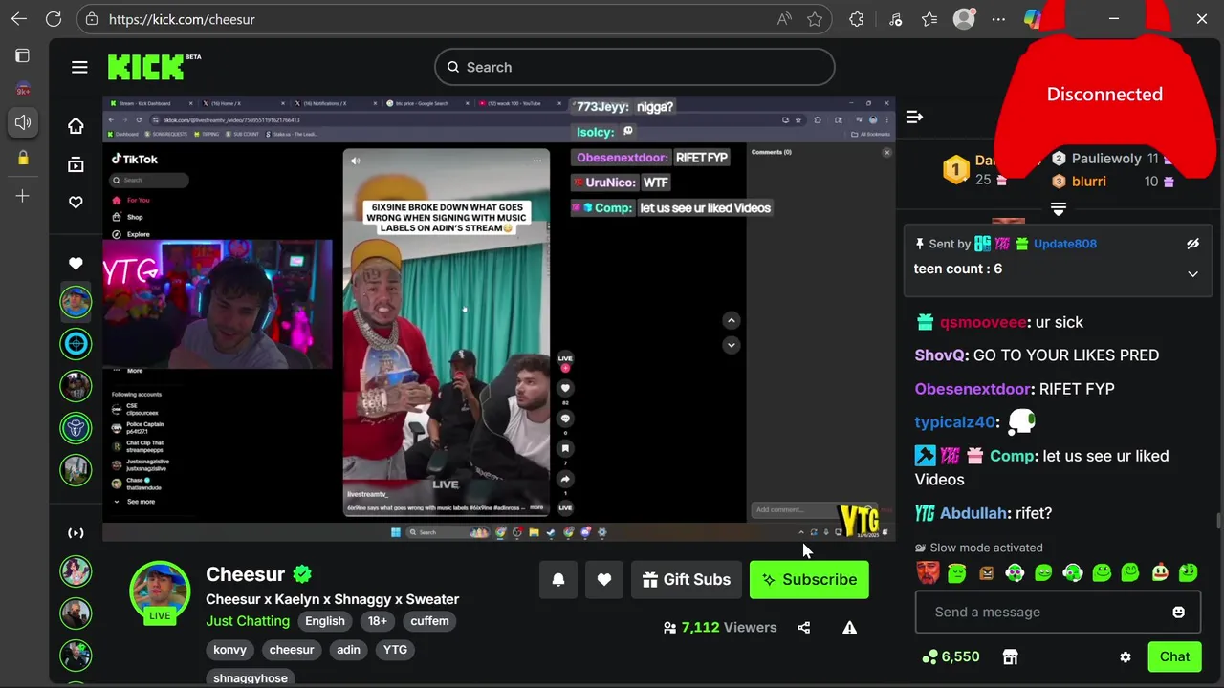Follow Cheesur with the heart button
The width and height of the screenshot is (1224, 688).
pyautogui.click(x=604, y=579)
